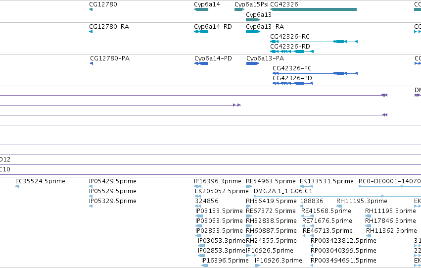Click the long CG42326 gene bar
This screenshot has width=421, height=268.
[313, 9]
